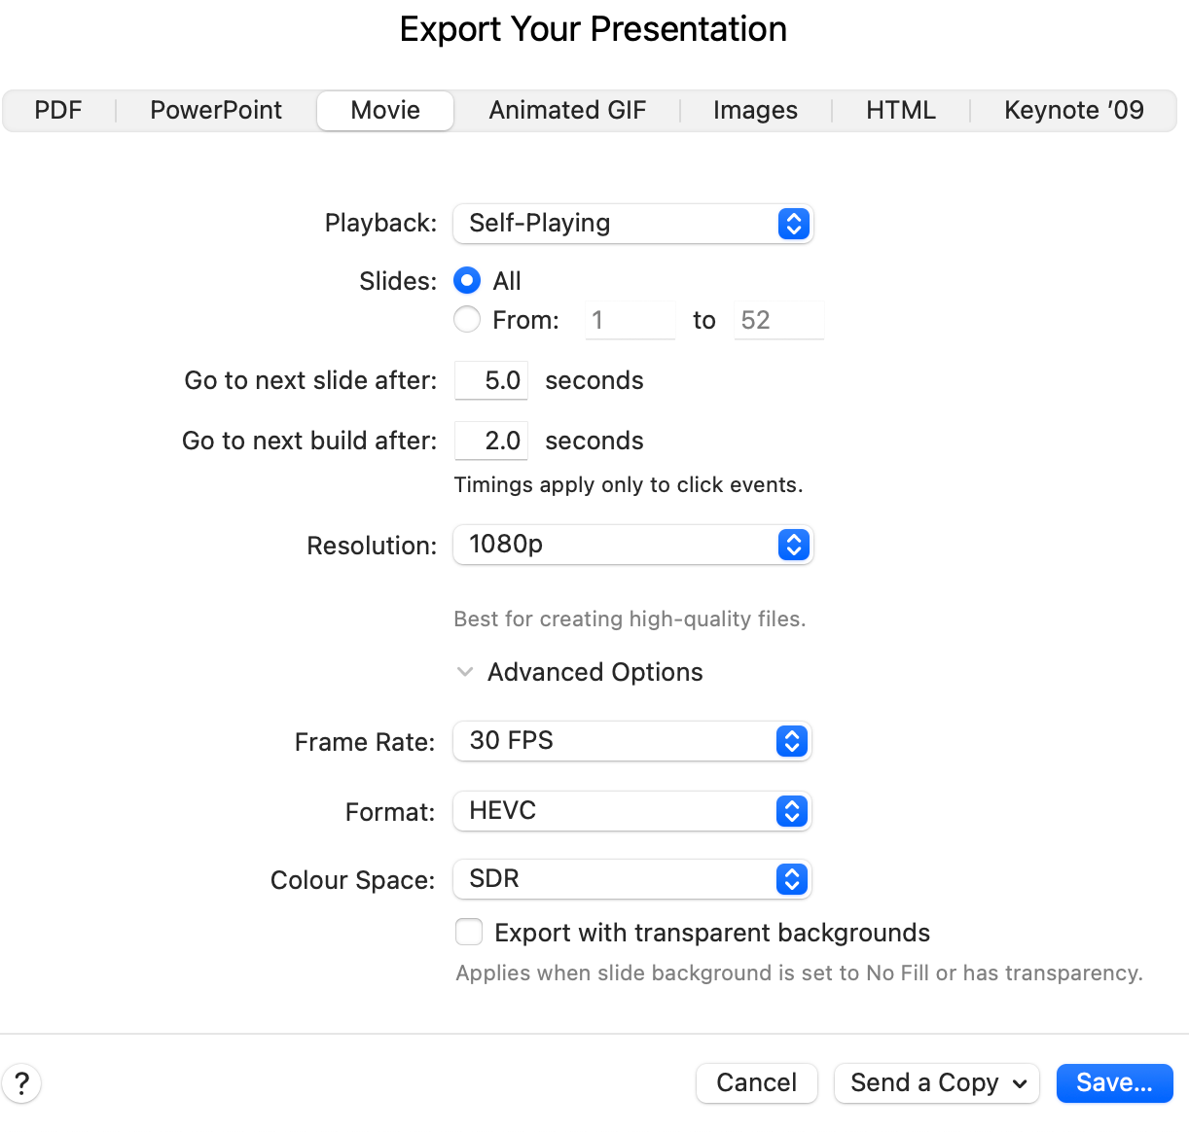Select the From slides range radio button

[467, 319]
